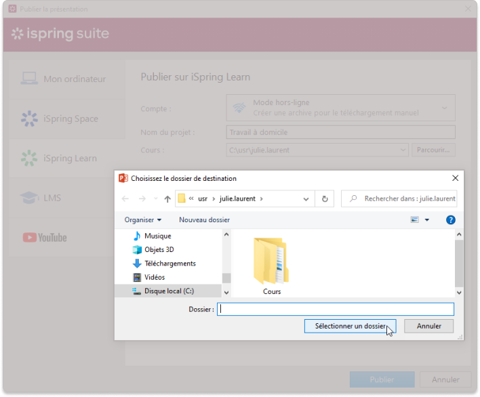Click navigation pane scroll down arrow
The height and width of the screenshot is (397, 480).
[226, 293]
